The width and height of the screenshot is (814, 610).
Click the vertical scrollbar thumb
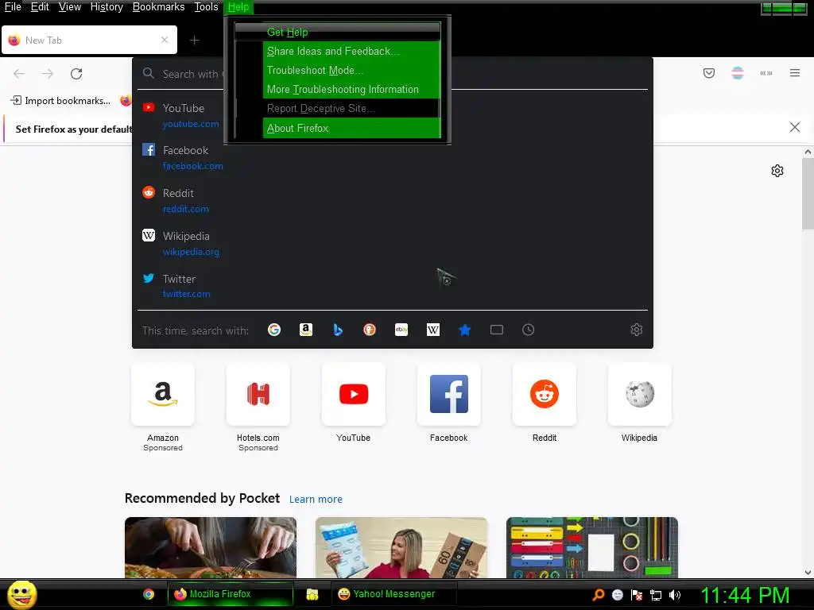tap(808, 193)
